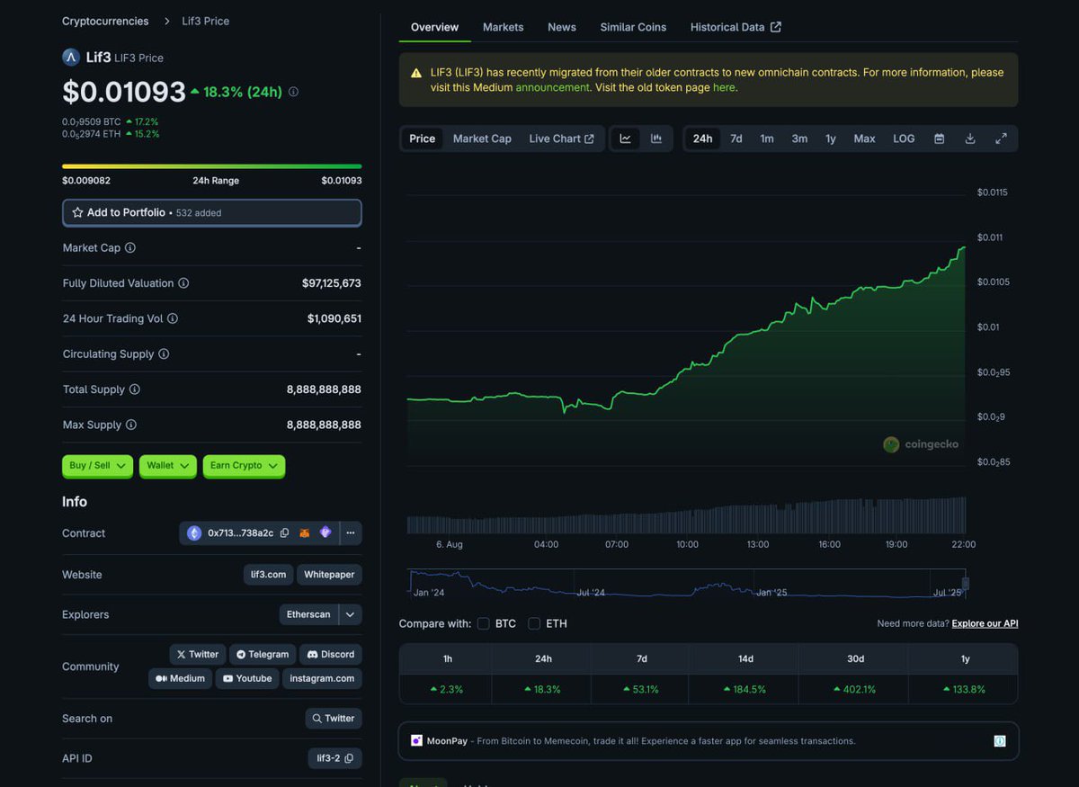
Task: Select the 1m time range
Action: click(x=767, y=139)
